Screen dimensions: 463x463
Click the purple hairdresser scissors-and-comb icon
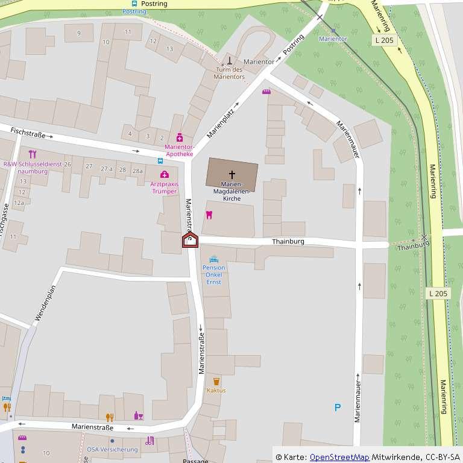tap(150, 441)
